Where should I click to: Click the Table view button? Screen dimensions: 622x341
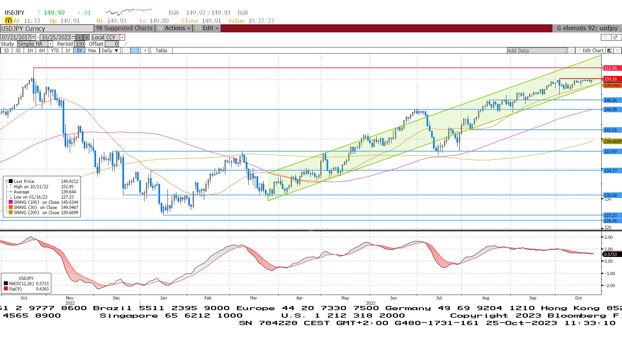161,51
